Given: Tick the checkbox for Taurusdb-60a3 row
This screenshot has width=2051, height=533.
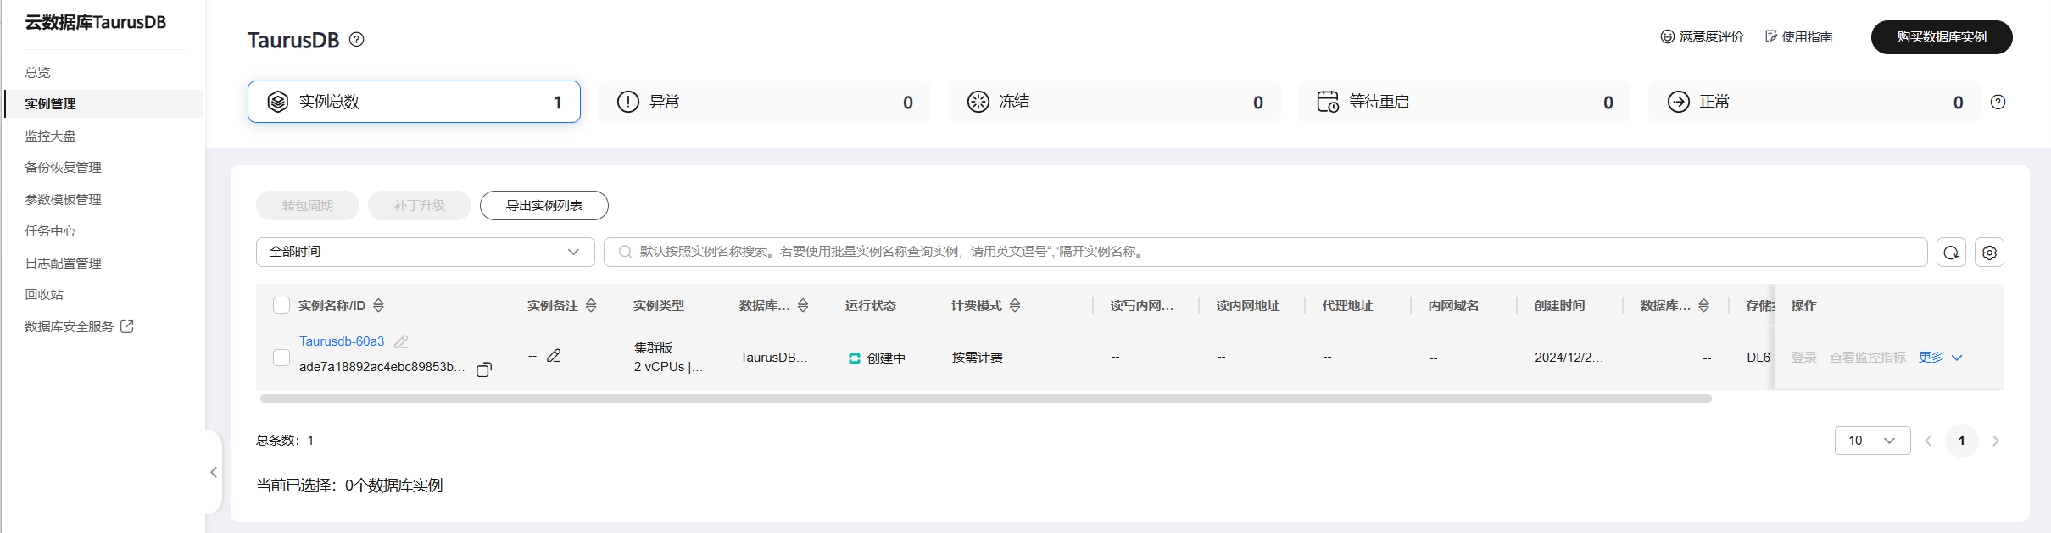Looking at the screenshot, I should 281,358.
